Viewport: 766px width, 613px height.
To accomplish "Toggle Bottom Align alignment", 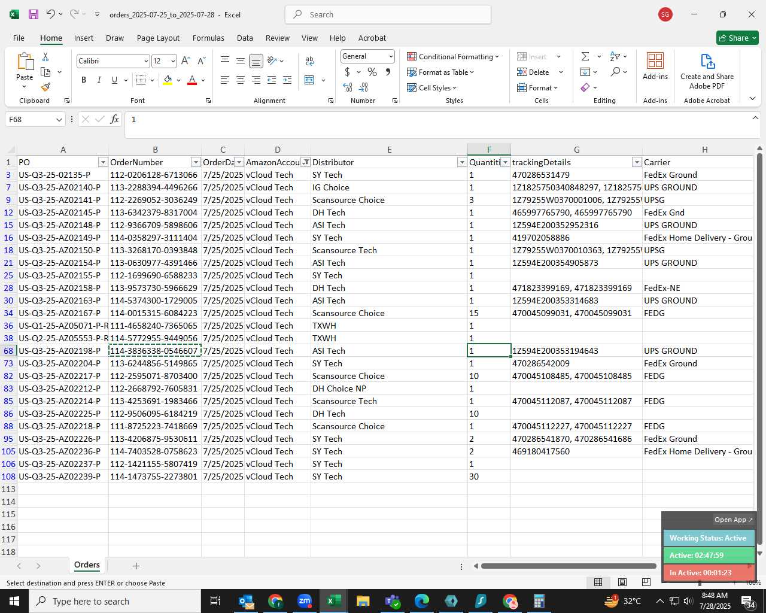I will (x=256, y=61).
